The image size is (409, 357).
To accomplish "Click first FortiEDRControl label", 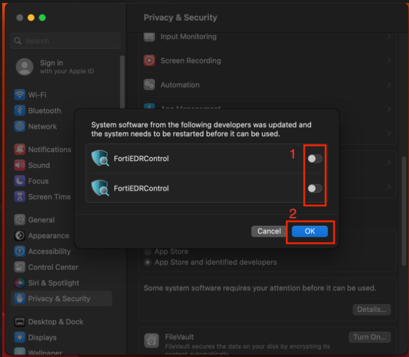I will click(141, 158).
